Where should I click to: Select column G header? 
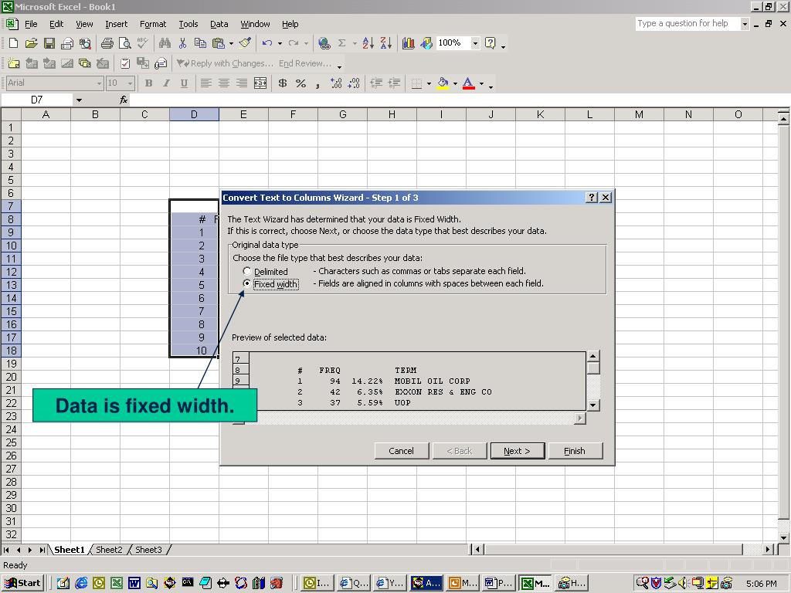pos(342,114)
